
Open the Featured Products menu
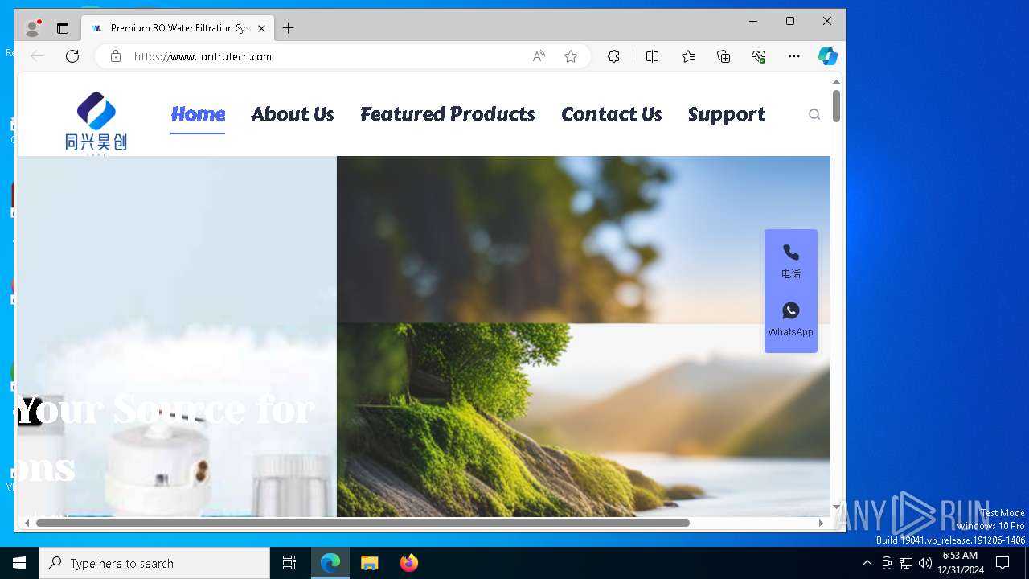tap(448, 114)
